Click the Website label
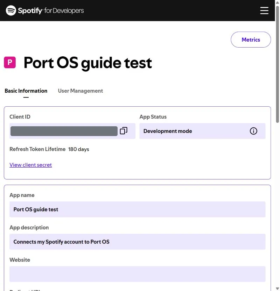Image resolution: width=280 pixels, height=291 pixels. pos(20,260)
